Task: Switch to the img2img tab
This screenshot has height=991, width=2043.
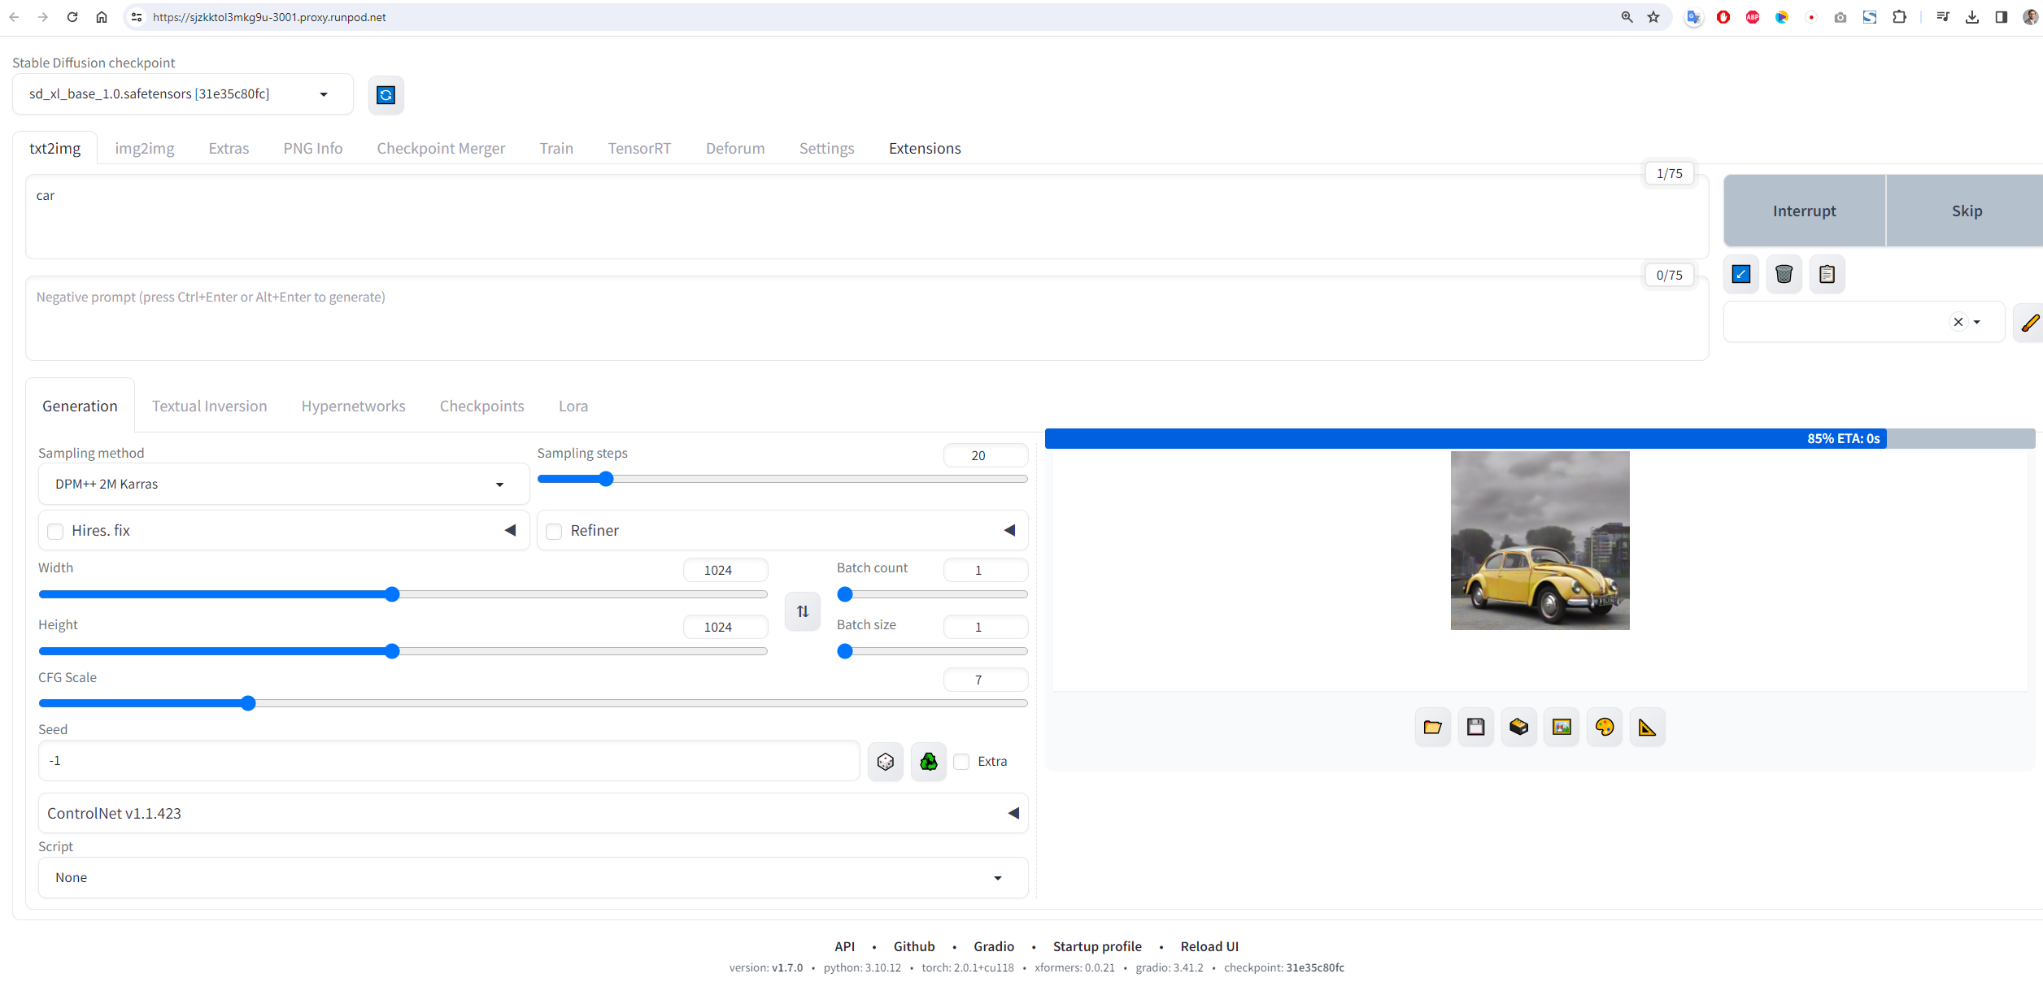Action: (145, 148)
